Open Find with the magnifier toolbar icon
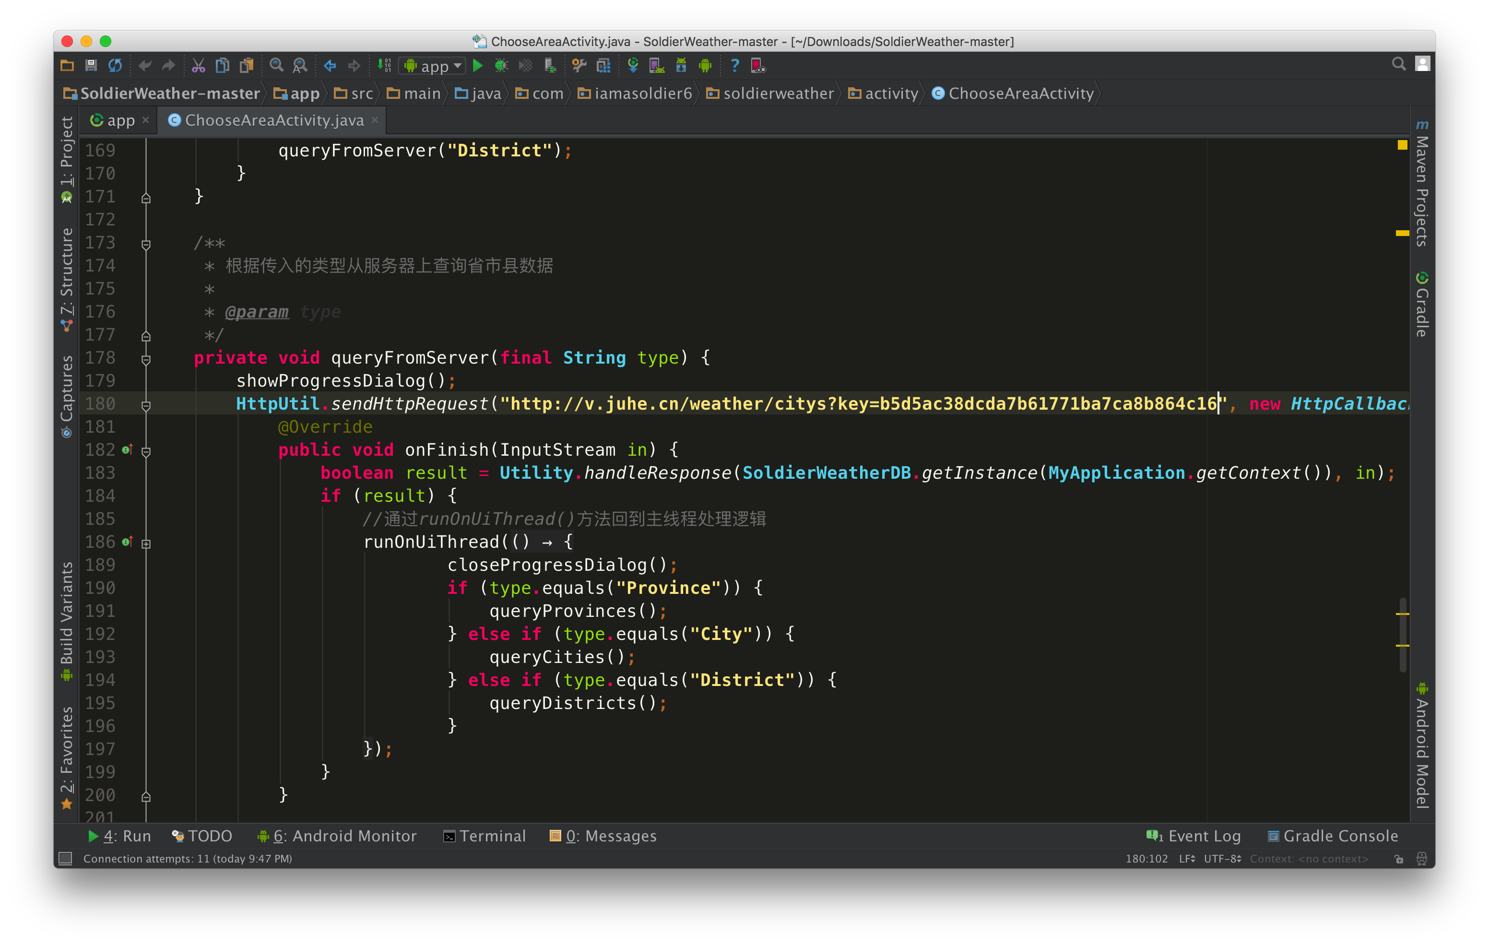Viewport: 1489px width, 945px height. tap(276, 66)
